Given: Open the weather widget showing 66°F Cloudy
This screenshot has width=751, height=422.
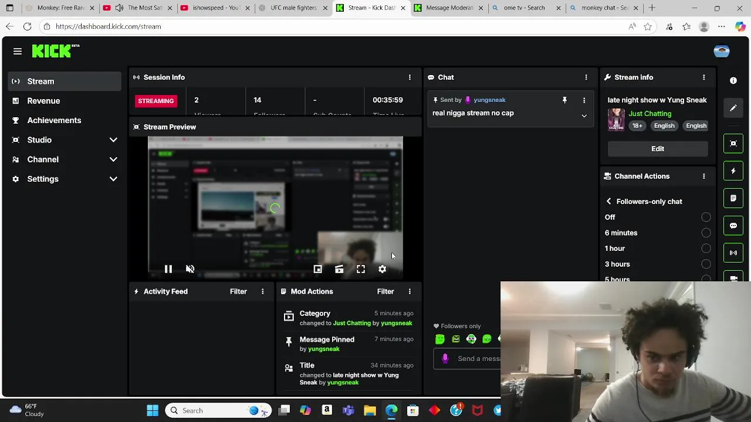Looking at the screenshot, I should click(26, 410).
